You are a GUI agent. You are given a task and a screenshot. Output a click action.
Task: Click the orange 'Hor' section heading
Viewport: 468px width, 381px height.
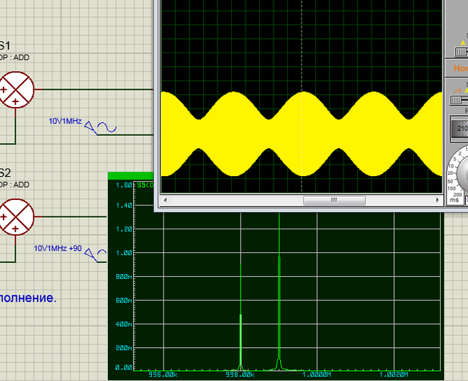click(461, 68)
